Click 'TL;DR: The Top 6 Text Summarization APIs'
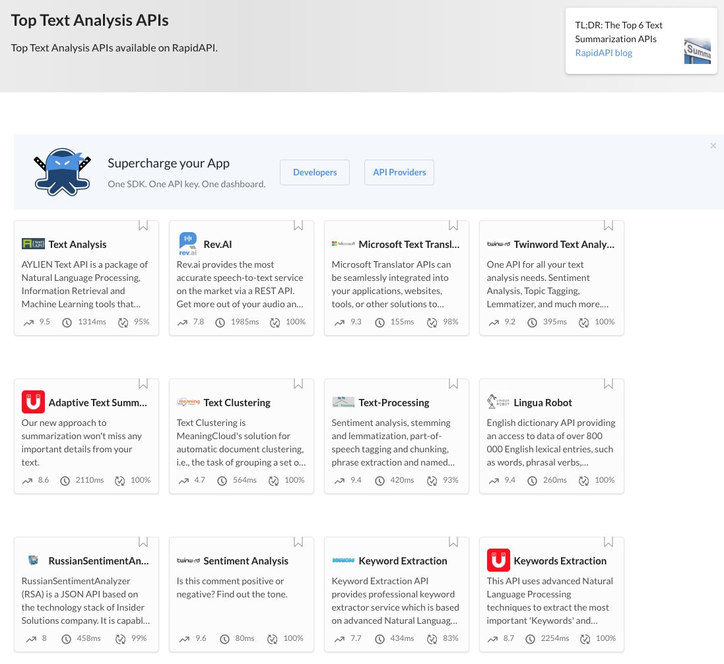This screenshot has width=724, height=664. pyautogui.click(x=618, y=32)
